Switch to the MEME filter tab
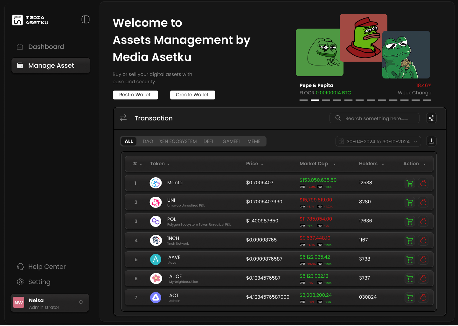The width and height of the screenshot is (458, 326). click(253, 141)
